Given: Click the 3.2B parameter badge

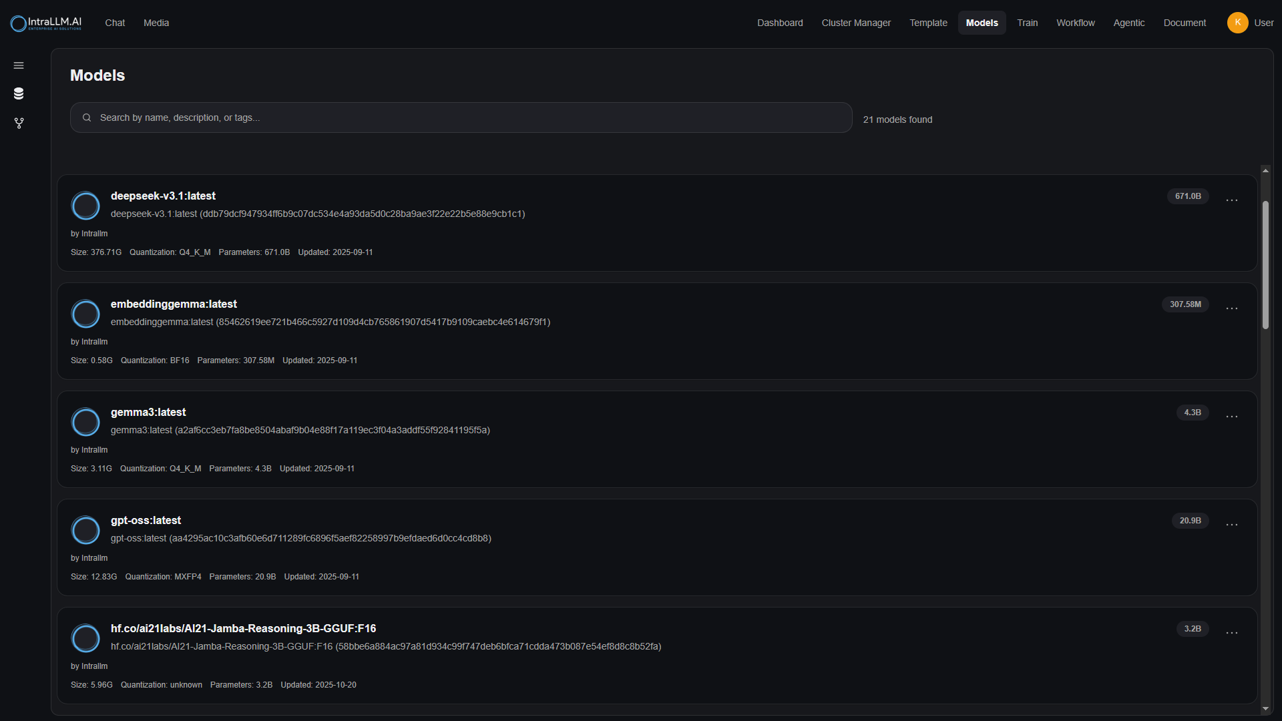Looking at the screenshot, I should tap(1193, 629).
